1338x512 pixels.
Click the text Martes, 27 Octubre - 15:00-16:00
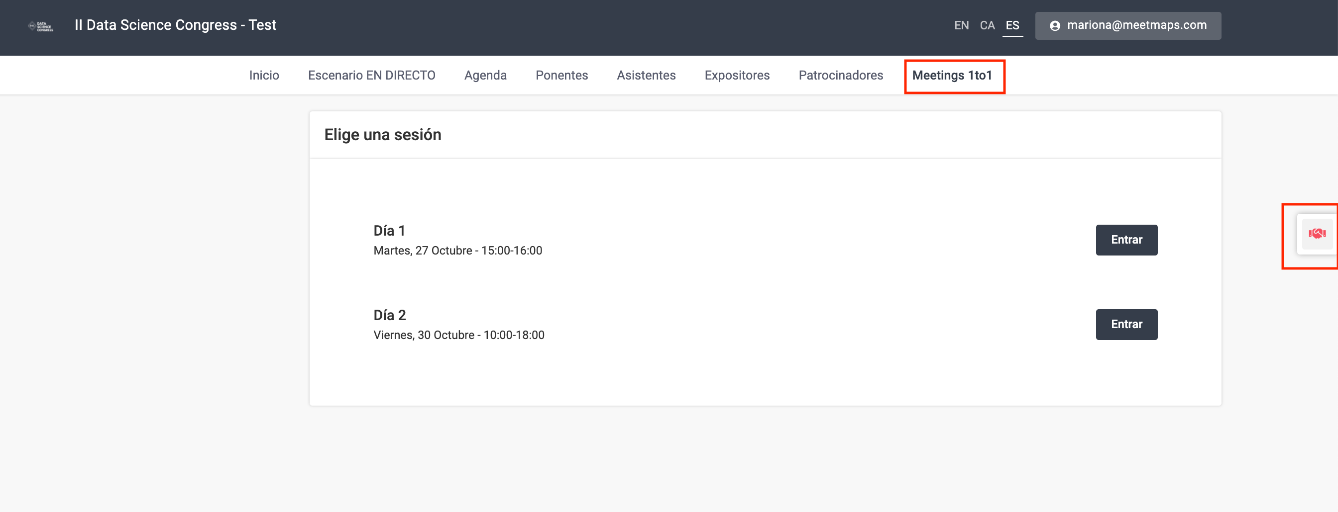tap(457, 251)
